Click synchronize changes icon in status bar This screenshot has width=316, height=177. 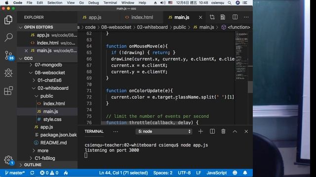(x=32, y=173)
